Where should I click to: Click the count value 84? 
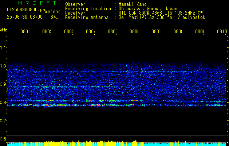tap(54, 17)
